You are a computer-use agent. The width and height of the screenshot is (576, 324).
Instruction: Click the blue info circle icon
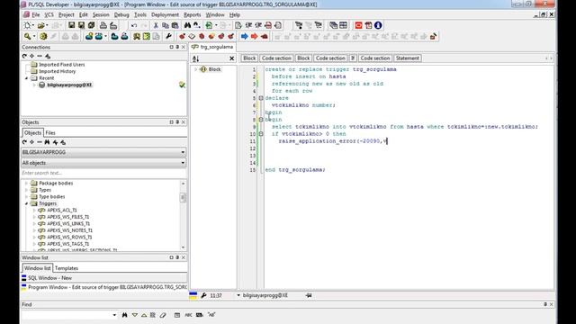(x=378, y=25)
